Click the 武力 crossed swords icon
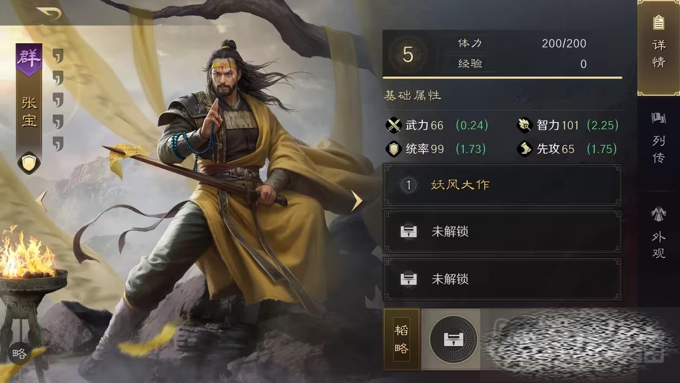Screen dimensions: 680x383 pos(394,126)
